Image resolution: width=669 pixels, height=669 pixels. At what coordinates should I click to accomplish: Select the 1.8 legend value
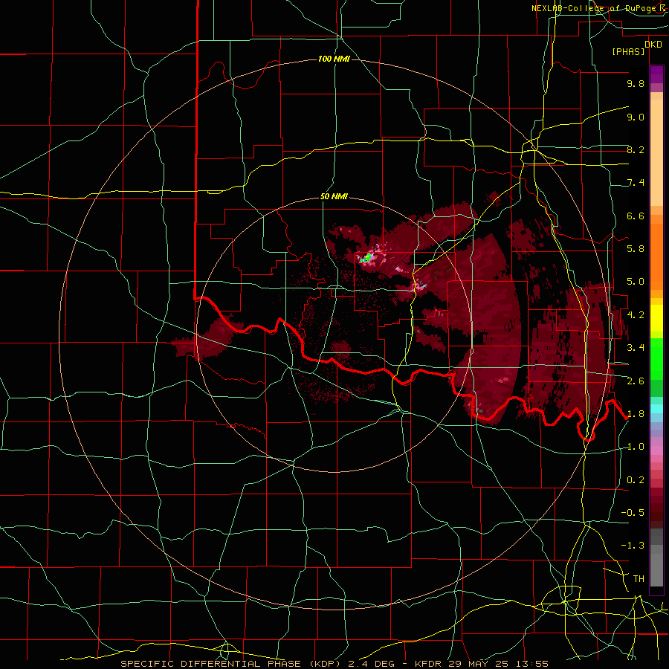[x=636, y=414]
